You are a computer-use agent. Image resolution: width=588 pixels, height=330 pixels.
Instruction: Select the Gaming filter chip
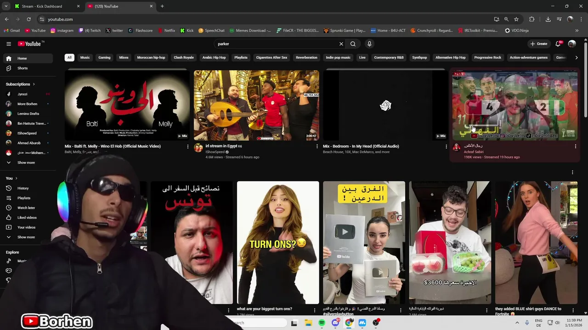point(104,57)
